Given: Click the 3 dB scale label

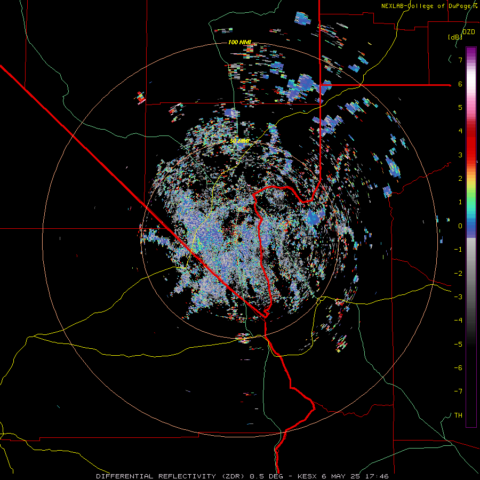Looking at the screenshot, I should click(x=460, y=155).
